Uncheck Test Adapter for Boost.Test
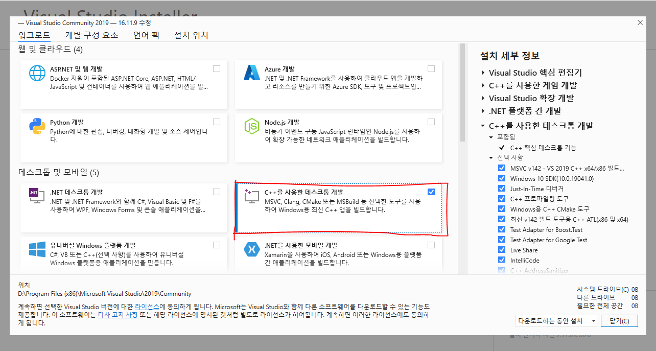Image resolution: width=656 pixels, height=351 pixels. pos(501,229)
